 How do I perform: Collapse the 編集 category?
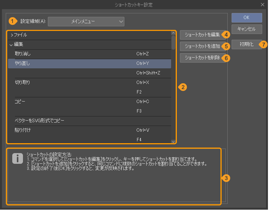pyautogui.click(x=11, y=44)
